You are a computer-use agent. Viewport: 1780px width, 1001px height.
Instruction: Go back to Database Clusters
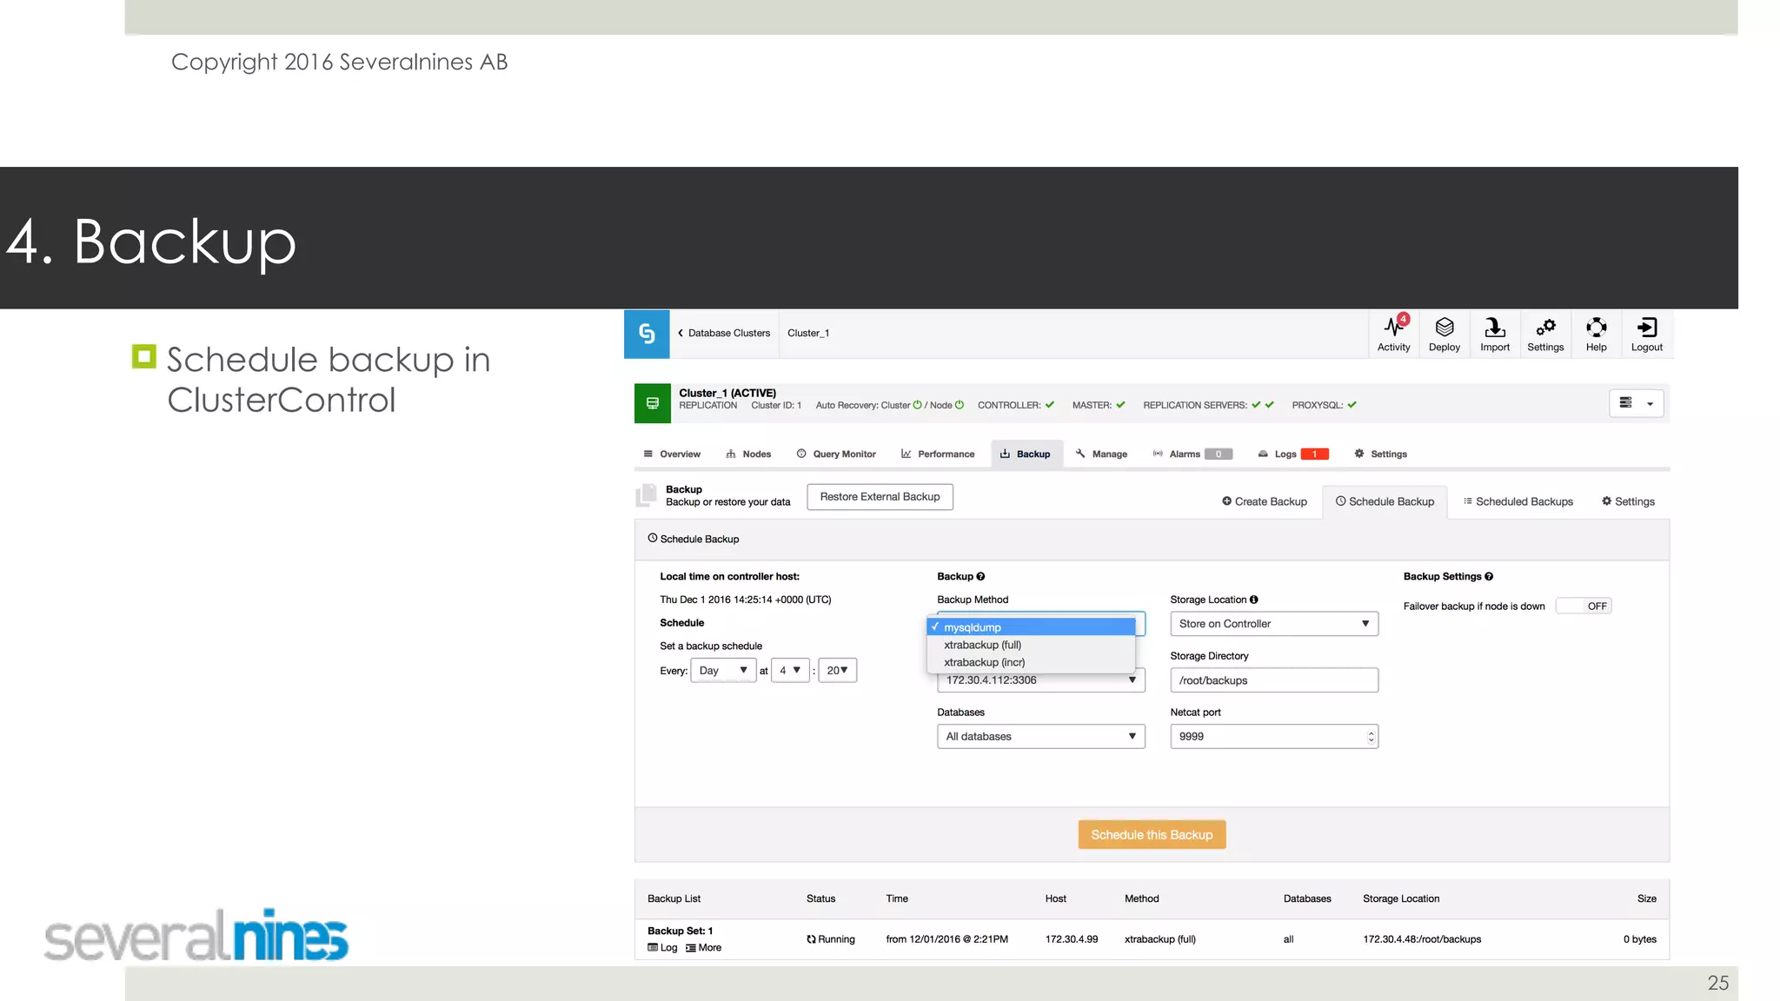point(724,333)
